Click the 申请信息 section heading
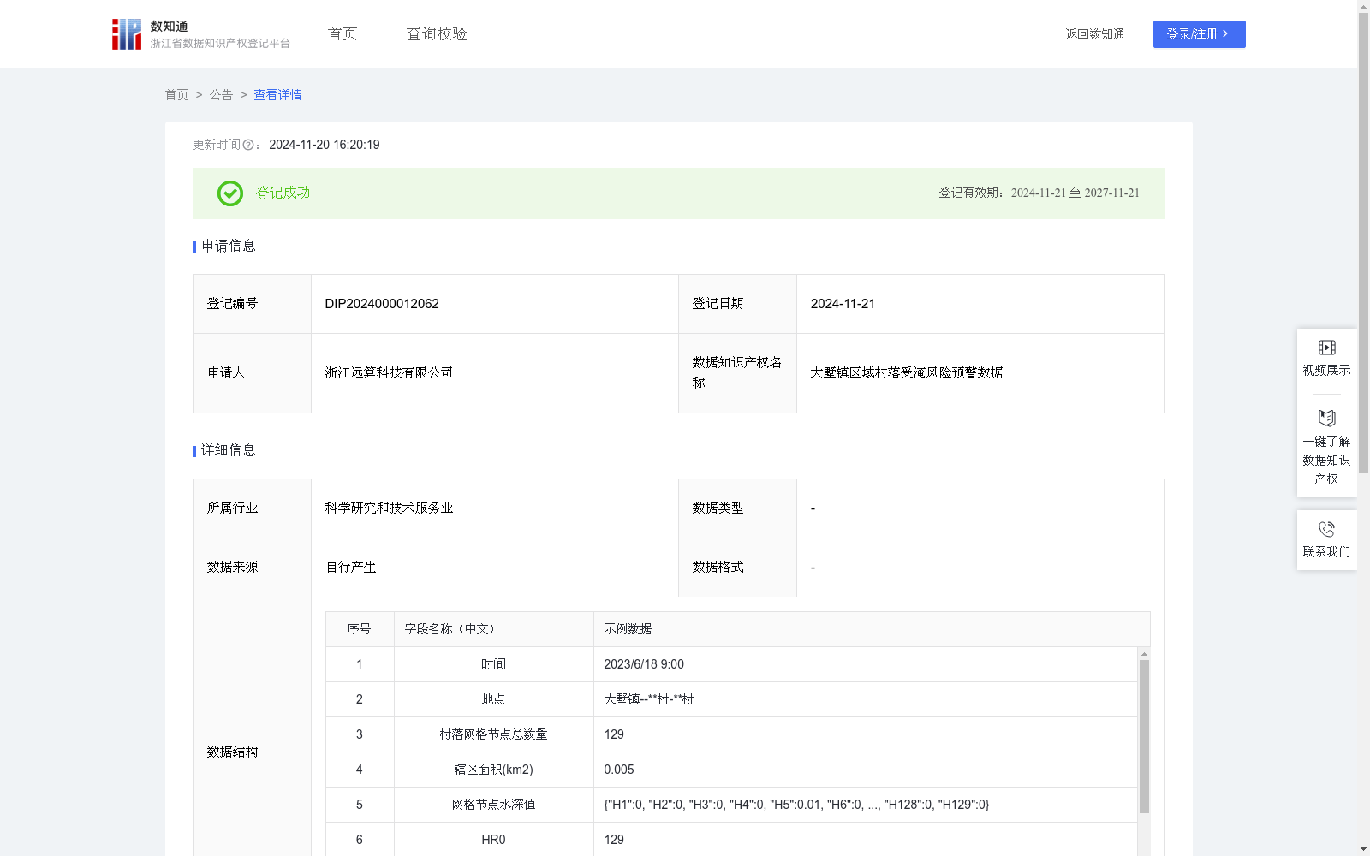The height and width of the screenshot is (856, 1370). pos(229,247)
